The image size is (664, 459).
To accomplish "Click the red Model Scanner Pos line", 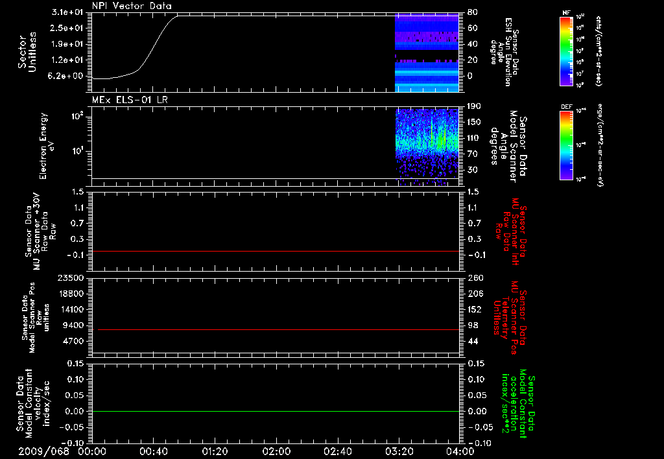I will (278, 329).
